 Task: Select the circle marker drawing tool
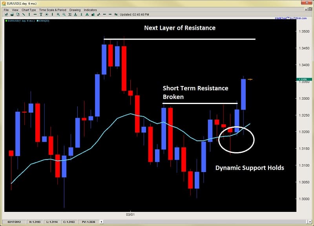coord(47,14)
